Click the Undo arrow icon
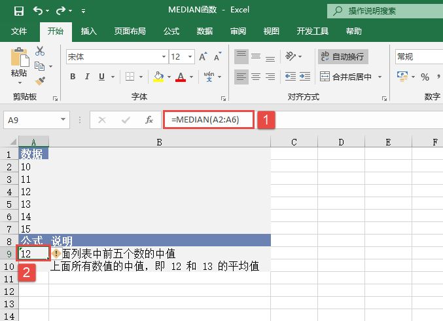This screenshot has width=443, height=321. coord(38,11)
